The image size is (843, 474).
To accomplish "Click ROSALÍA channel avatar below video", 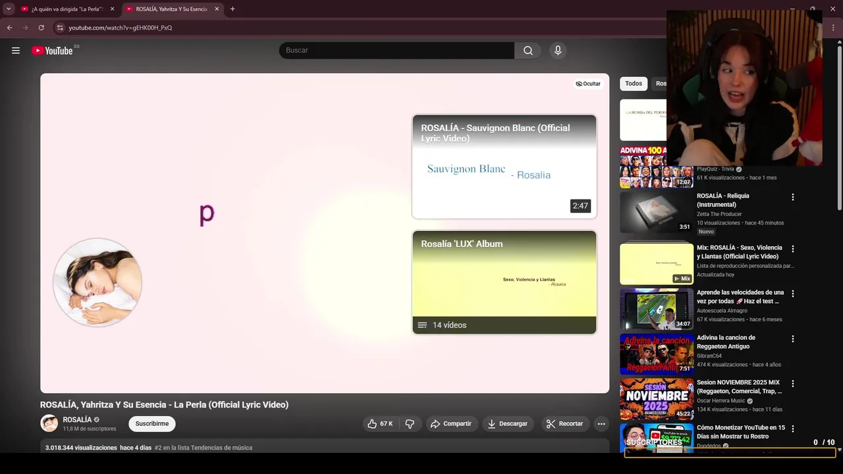I will pos(49,424).
